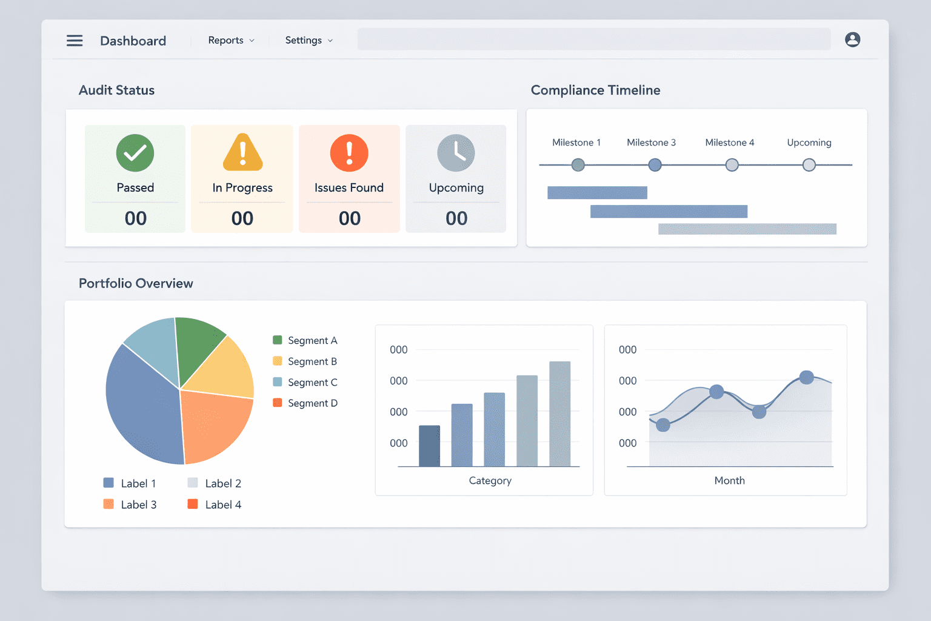
Task: Toggle the Label 1 legend entry
Action: (x=130, y=483)
